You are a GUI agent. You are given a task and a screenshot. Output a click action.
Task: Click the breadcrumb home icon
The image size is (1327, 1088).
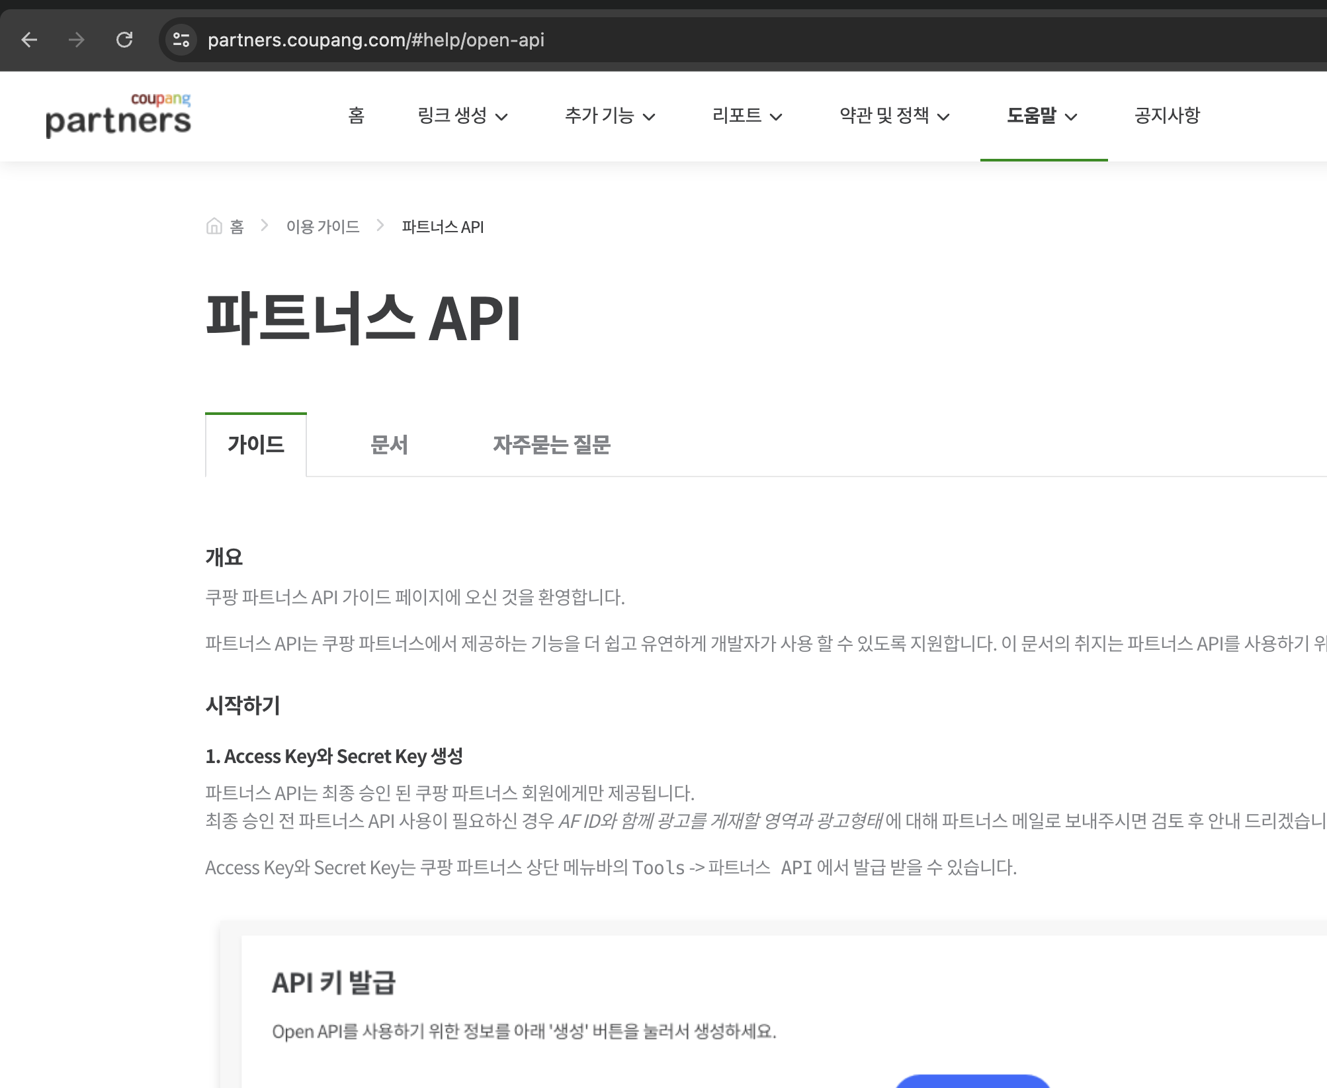(214, 226)
